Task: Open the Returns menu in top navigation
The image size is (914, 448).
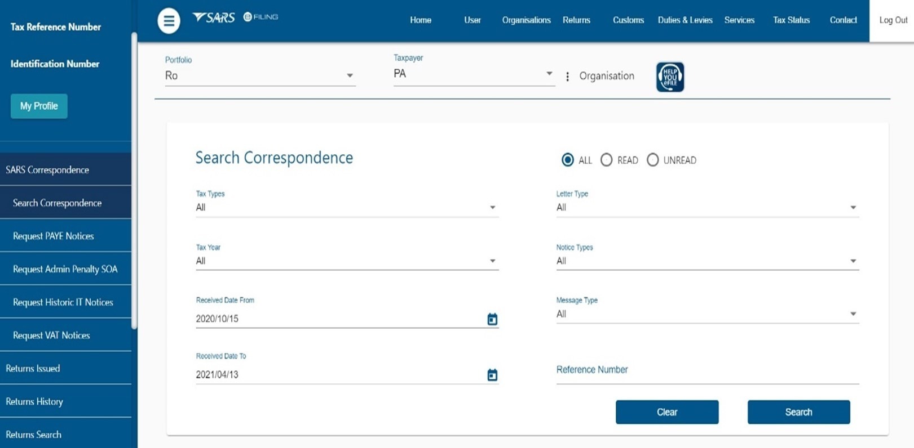Action: [x=576, y=20]
